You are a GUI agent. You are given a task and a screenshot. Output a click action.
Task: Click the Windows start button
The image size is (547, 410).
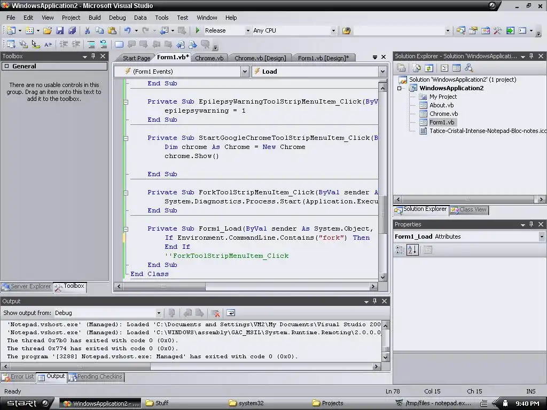pos(27,403)
